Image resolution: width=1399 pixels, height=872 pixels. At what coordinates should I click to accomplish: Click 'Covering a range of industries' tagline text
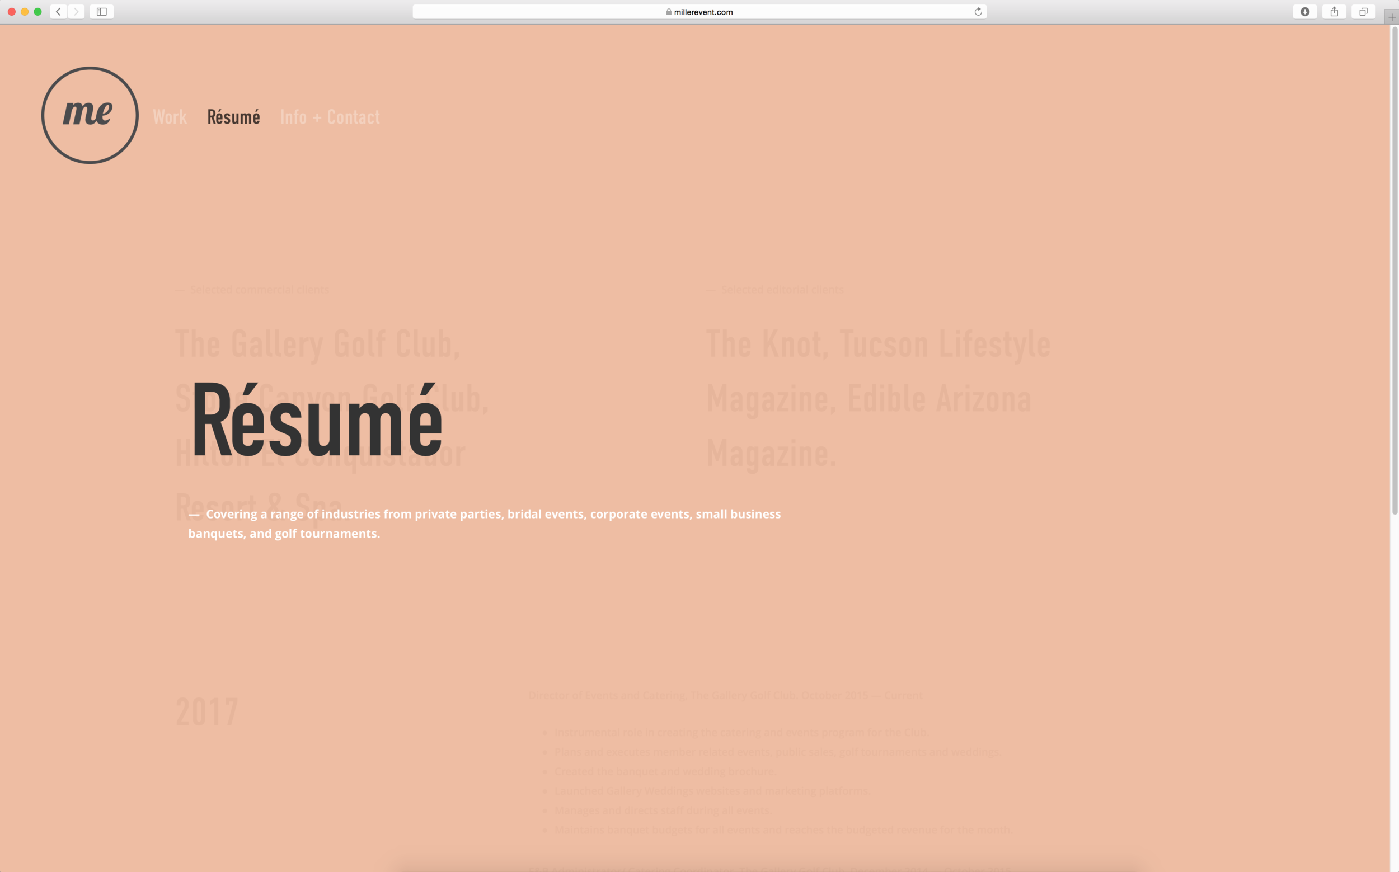(x=485, y=524)
